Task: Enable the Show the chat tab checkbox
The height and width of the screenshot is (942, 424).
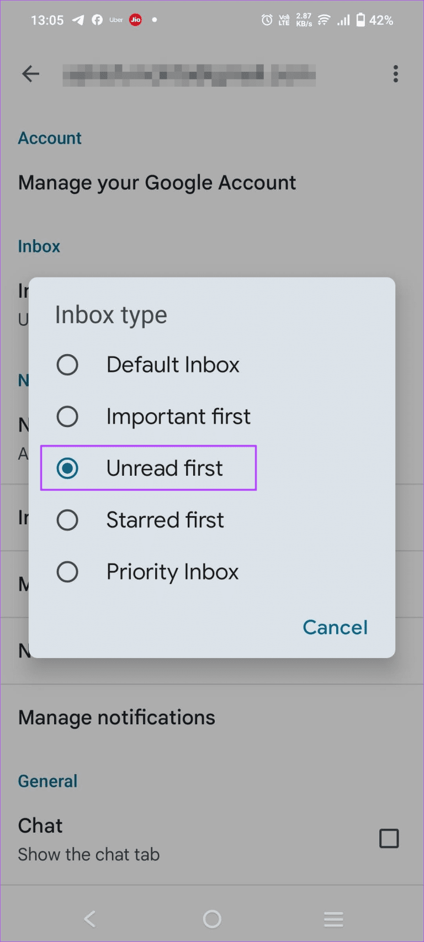Action: [389, 838]
